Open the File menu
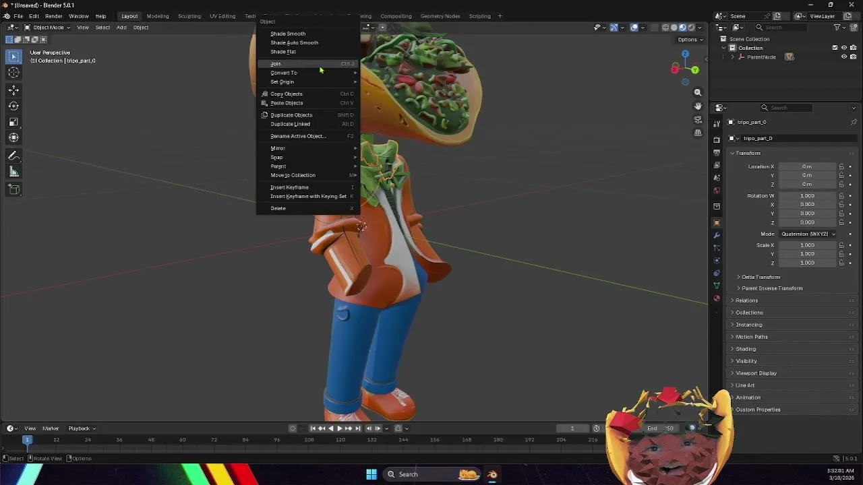The image size is (863, 485). [18, 16]
